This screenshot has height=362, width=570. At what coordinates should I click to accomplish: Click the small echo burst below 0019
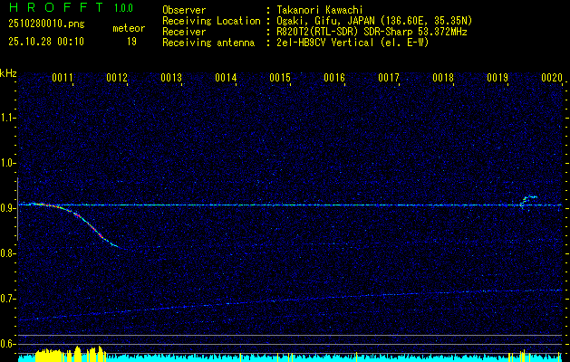click(527, 200)
